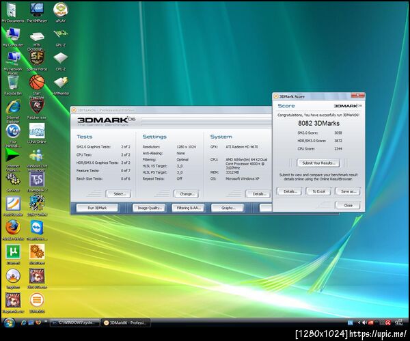
Task: Click the 'ATI Radeon HD 4670' GFX value
Action: pos(242,147)
